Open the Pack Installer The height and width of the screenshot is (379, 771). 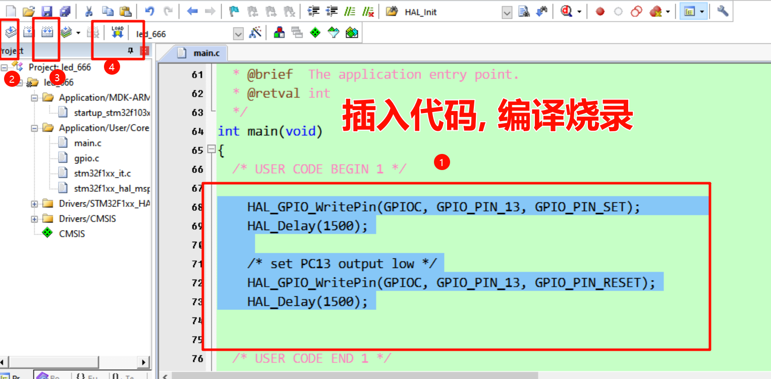[352, 33]
